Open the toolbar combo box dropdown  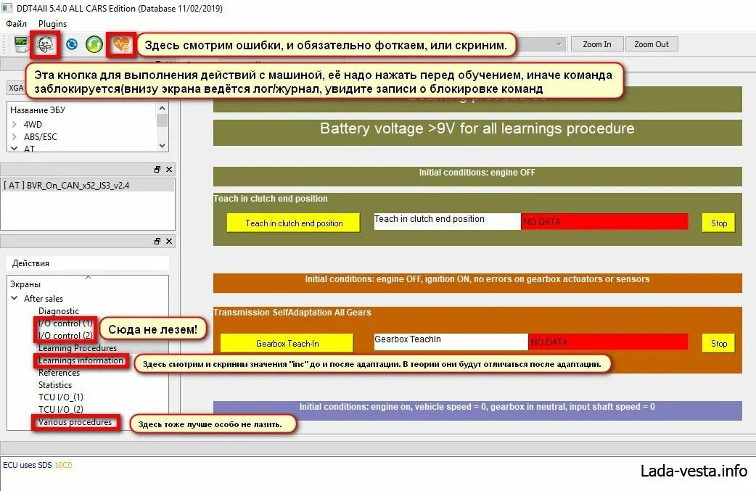(559, 44)
